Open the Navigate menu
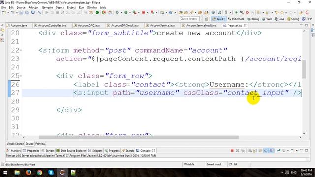 pyautogui.click(x=47, y=8)
